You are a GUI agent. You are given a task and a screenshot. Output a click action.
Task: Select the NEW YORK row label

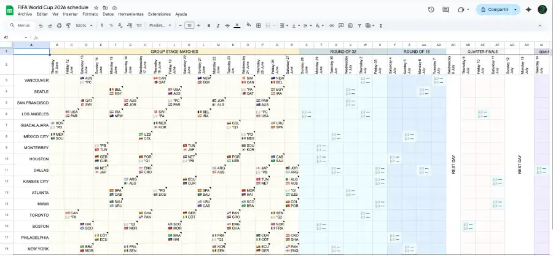pos(31,249)
